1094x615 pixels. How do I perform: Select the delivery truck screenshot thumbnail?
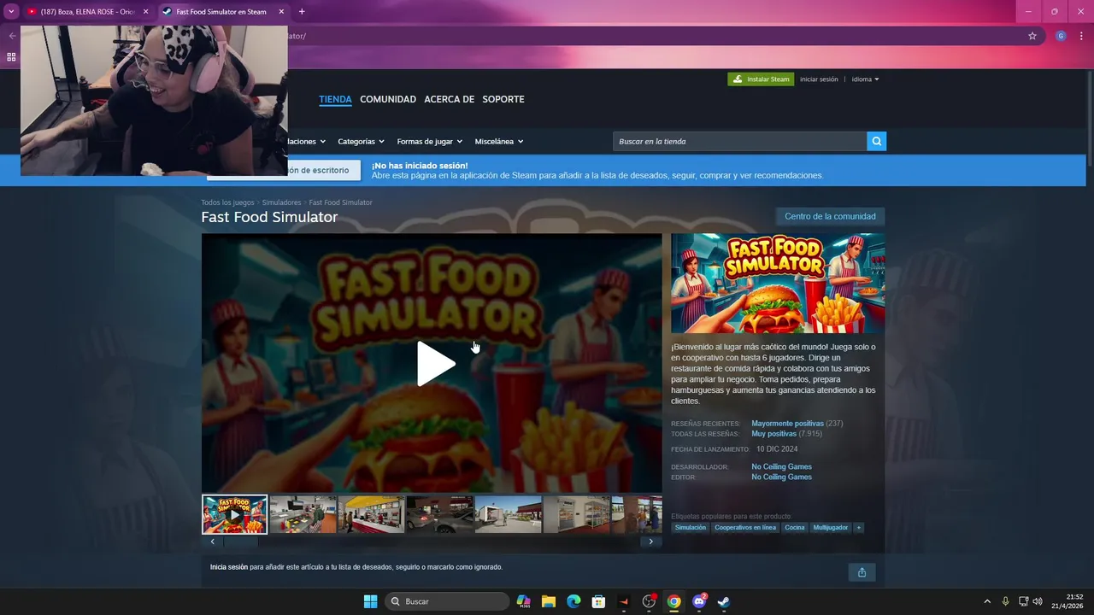click(x=508, y=514)
